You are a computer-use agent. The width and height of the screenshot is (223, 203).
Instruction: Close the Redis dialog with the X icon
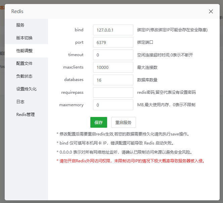click(x=211, y=11)
